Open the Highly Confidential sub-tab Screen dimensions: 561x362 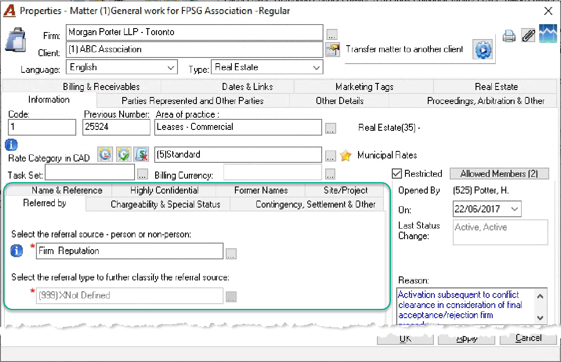[x=164, y=190]
